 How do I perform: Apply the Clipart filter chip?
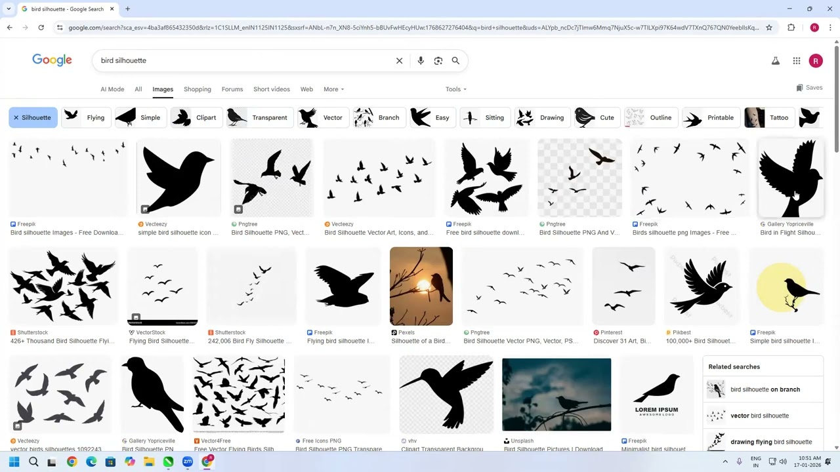coord(196,118)
